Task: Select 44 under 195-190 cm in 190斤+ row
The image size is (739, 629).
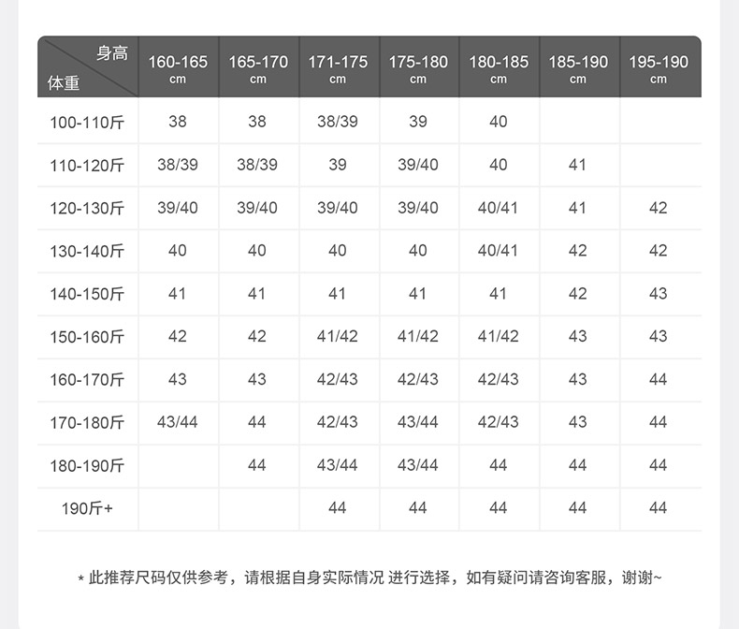Action: 658,508
